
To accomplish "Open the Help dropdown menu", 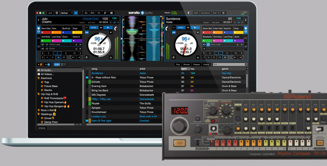I will [216, 13].
